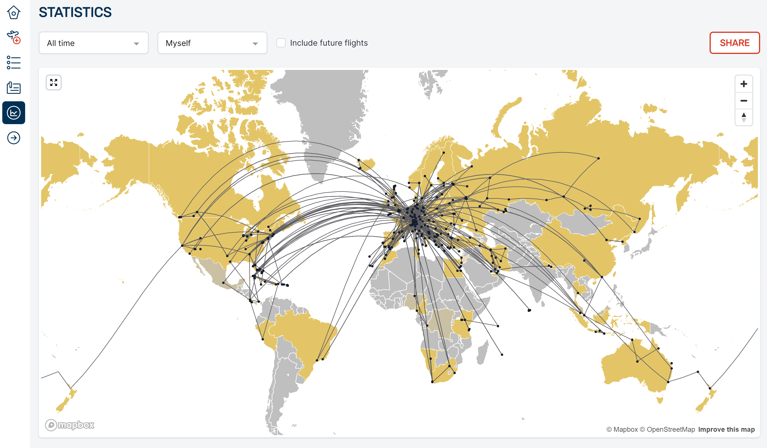The width and height of the screenshot is (767, 448).
Task: Zoom in on the map
Action: (744, 84)
